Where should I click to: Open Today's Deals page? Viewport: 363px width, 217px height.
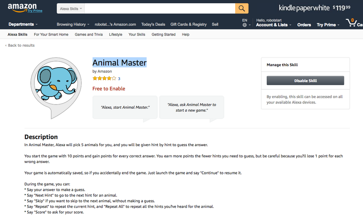(153, 25)
